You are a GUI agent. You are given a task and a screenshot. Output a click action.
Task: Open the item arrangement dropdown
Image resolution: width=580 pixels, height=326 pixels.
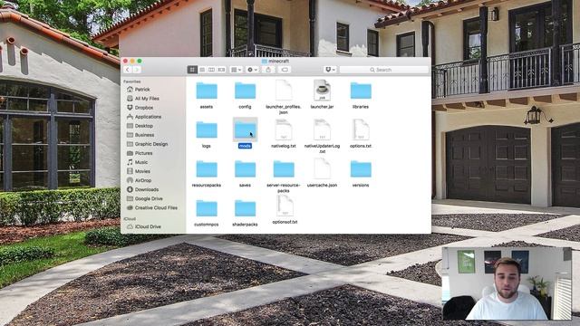(236, 70)
